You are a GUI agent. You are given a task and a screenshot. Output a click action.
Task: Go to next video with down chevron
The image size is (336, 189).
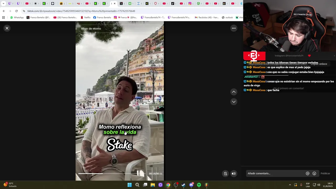pos(234,102)
